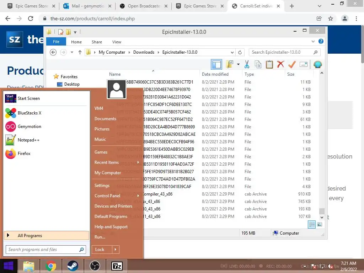The height and width of the screenshot is (273, 364).
Task: Open Run... from start menu
Action: click(100, 237)
